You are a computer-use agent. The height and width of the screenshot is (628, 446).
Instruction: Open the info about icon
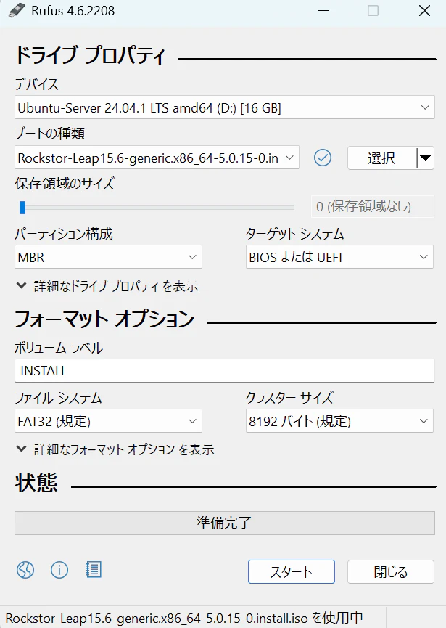click(x=59, y=570)
